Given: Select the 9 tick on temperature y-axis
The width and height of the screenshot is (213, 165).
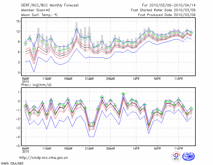Looking at the screenshot, I should coord(18,42).
